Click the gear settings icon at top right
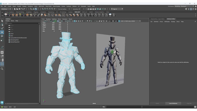Viewport: 197px width, 111px height. pos(196,9)
